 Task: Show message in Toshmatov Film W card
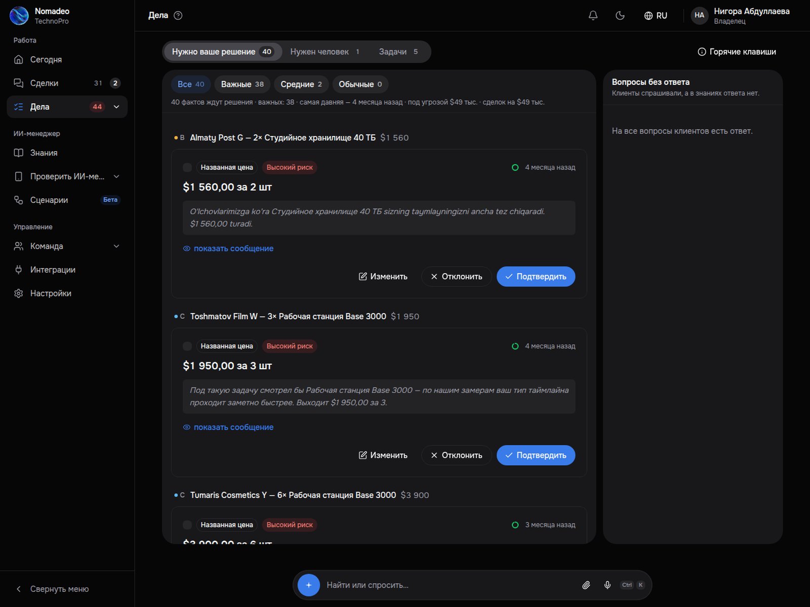tap(228, 427)
